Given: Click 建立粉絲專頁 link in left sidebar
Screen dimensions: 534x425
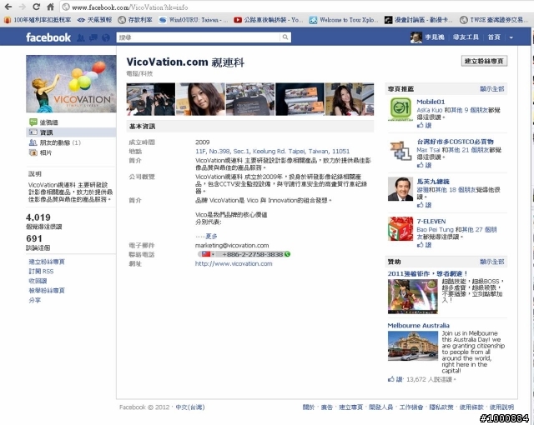Looking at the screenshot, I should click(47, 262).
